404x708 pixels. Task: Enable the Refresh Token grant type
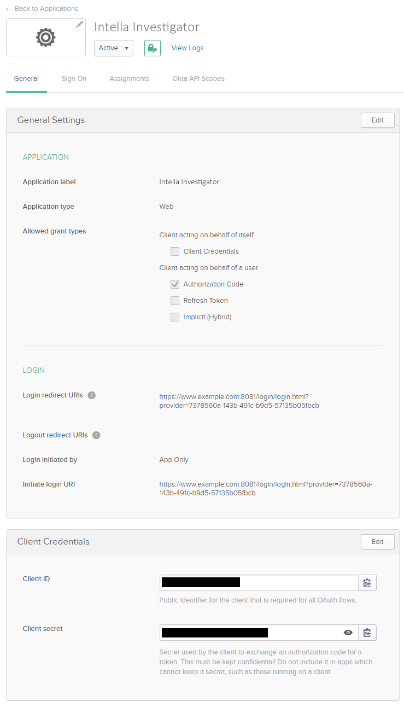point(175,301)
